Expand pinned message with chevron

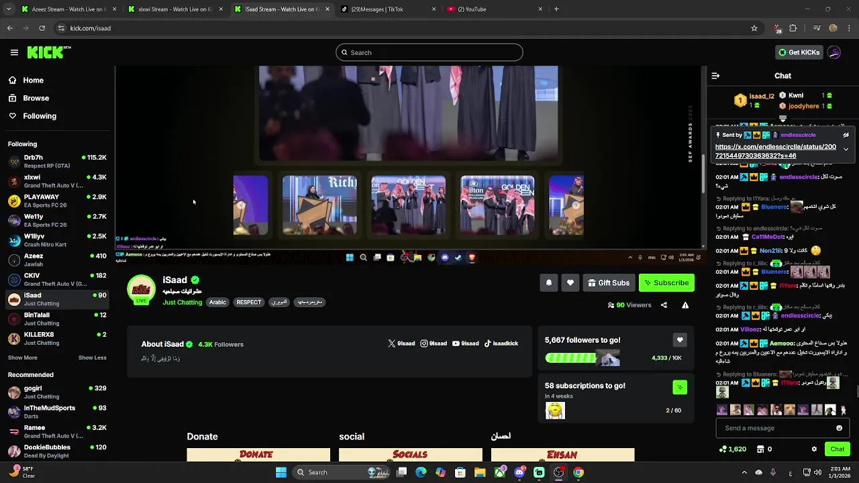click(x=846, y=149)
